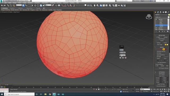Select the Model radio button
Image resolution: width=170 pixels, height=96 pixels.
click(x=156, y=37)
